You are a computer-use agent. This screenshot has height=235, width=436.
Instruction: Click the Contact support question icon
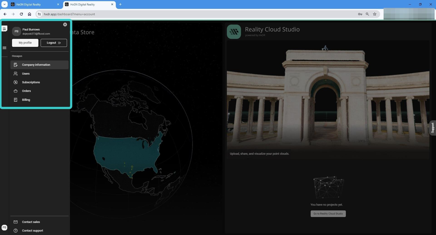click(x=16, y=231)
